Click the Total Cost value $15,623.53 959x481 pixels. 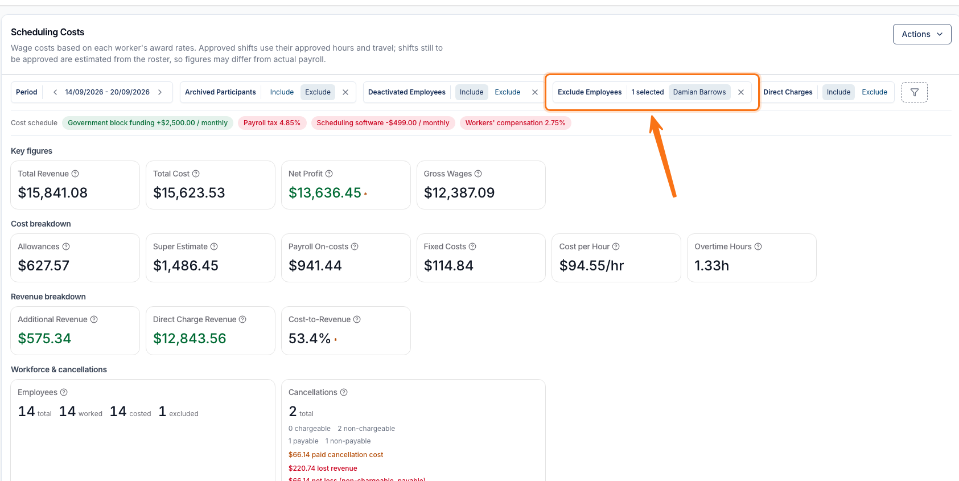[189, 193]
